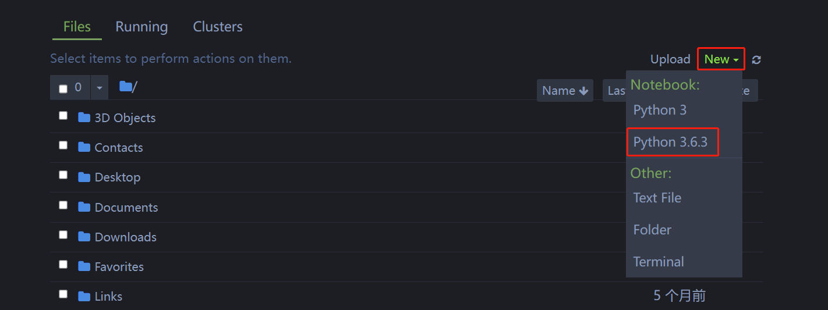Click the Favorites folder icon

click(84, 266)
